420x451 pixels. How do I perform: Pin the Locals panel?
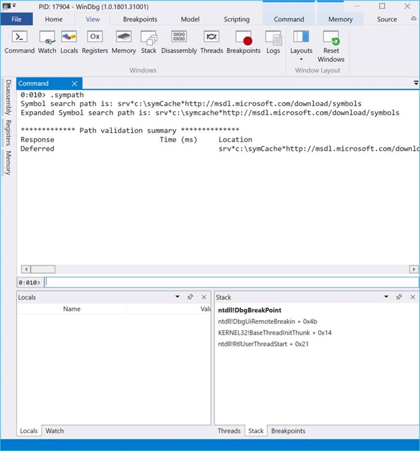[190, 297]
